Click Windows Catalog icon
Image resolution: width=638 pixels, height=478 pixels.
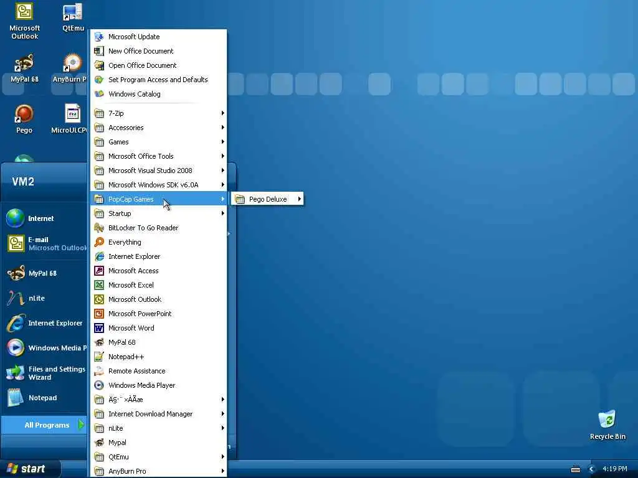point(99,94)
